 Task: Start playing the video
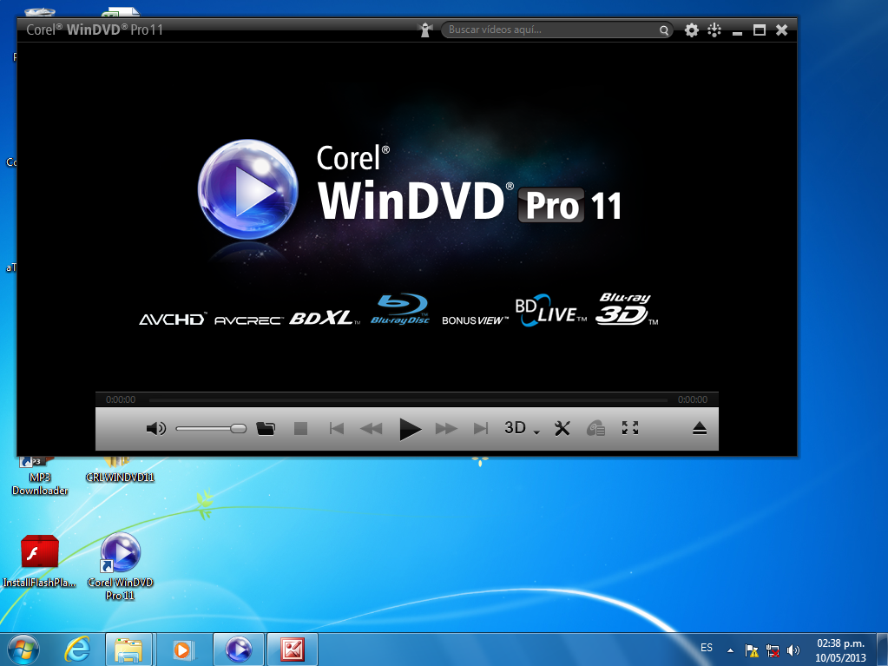[x=410, y=428]
